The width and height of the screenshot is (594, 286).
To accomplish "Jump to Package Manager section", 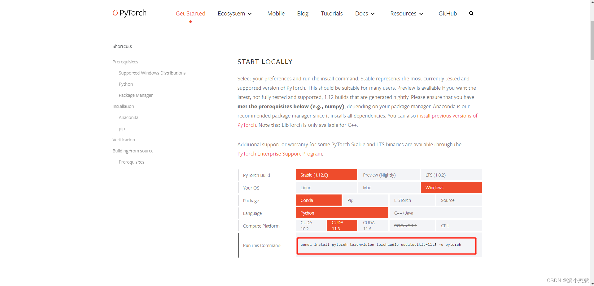I will coord(136,95).
